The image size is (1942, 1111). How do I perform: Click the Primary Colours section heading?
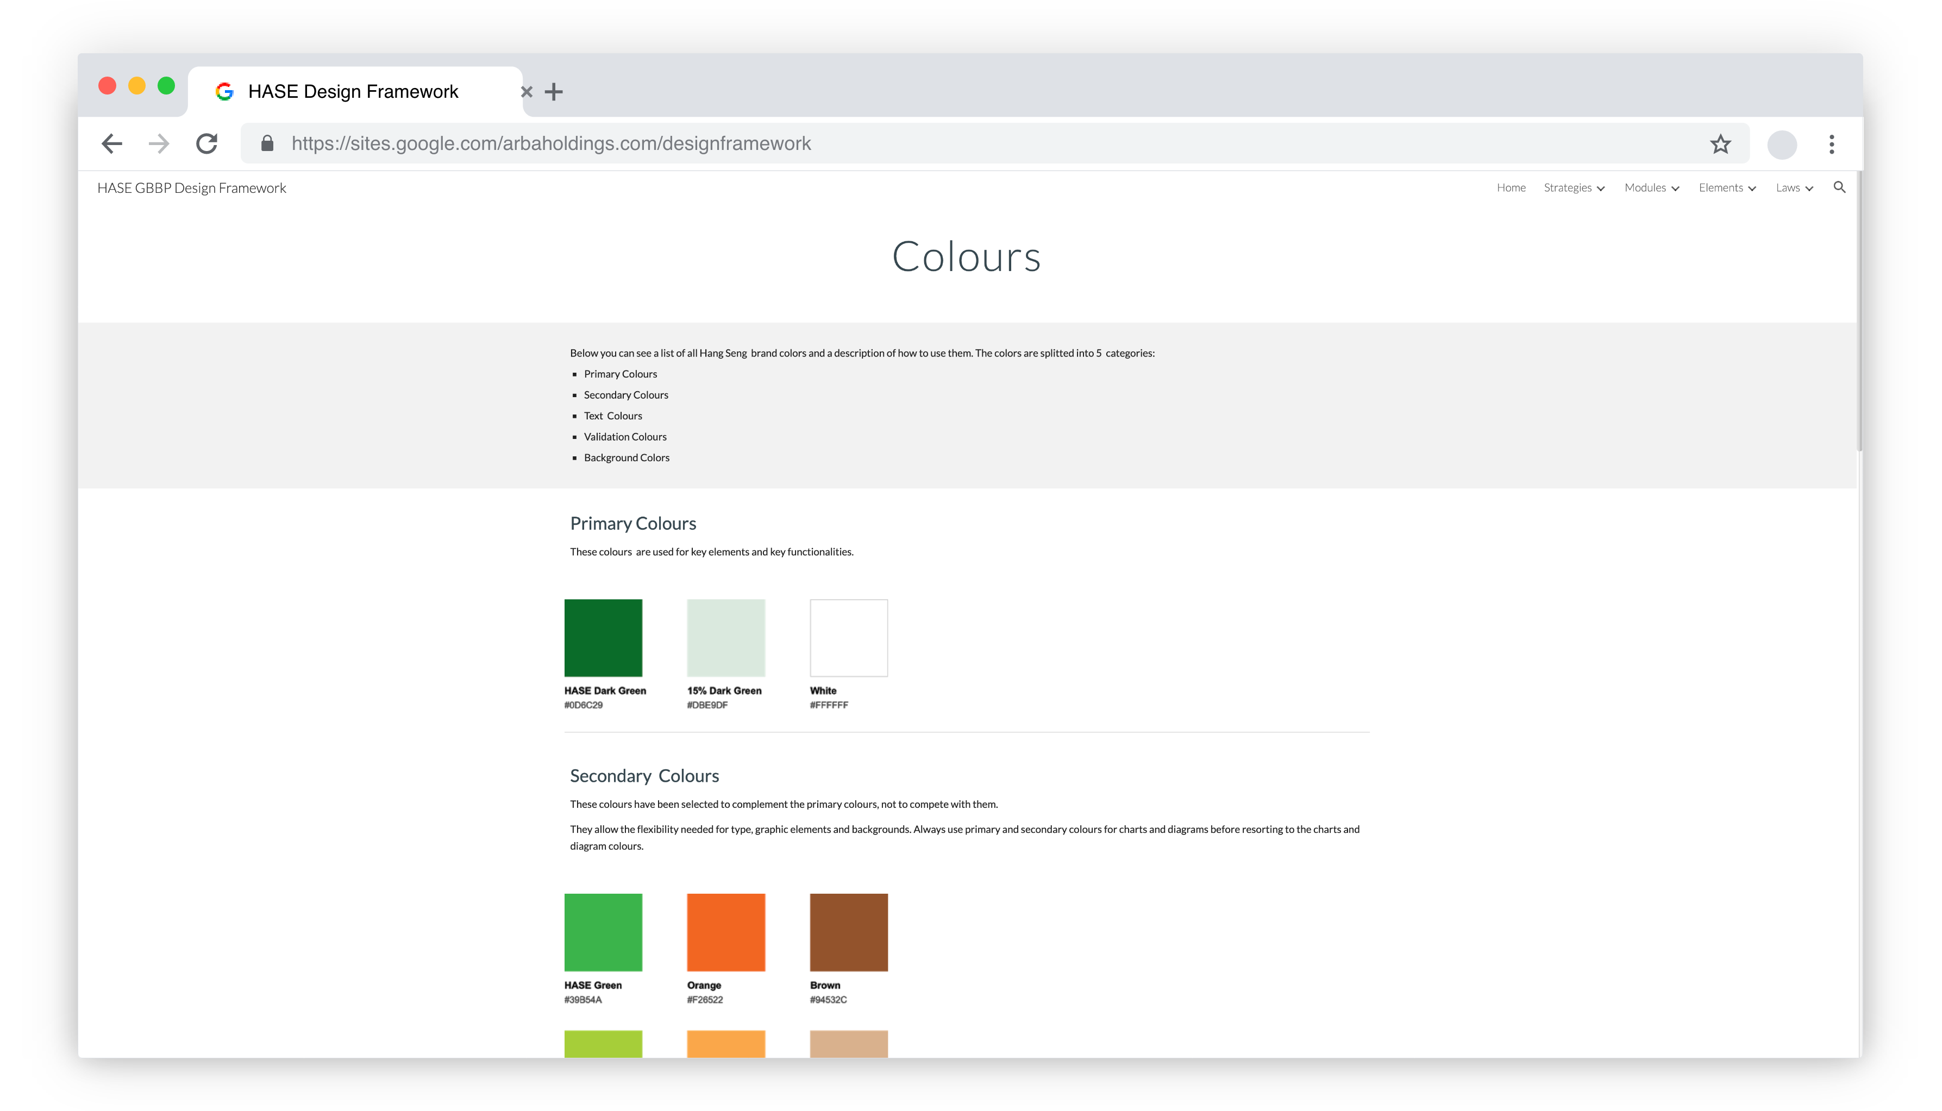pyautogui.click(x=632, y=524)
